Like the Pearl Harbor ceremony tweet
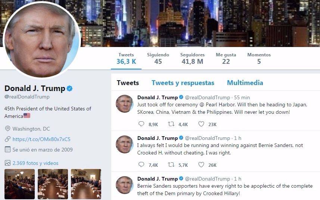320x200 pixels. click(x=201, y=124)
